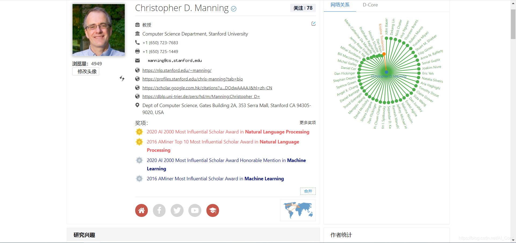Image resolution: width=516 pixels, height=243 pixels.
Task: Click the 修改头像 change avatar button
Action: tap(86, 71)
